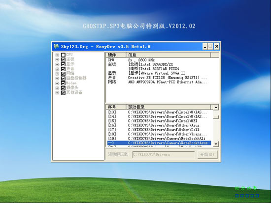This screenshot has width=271, height=203.
Task: Select driver row [13] Board\Intel
Action: click(159, 112)
